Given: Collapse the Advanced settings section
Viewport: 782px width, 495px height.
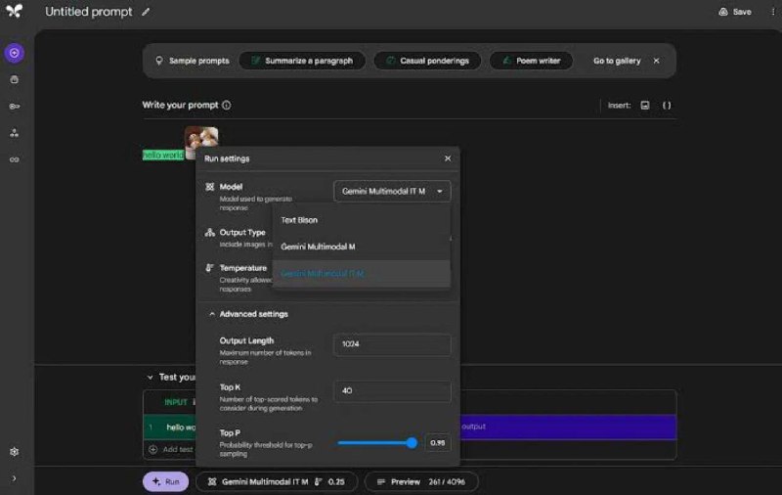Looking at the screenshot, I should 211,314.
